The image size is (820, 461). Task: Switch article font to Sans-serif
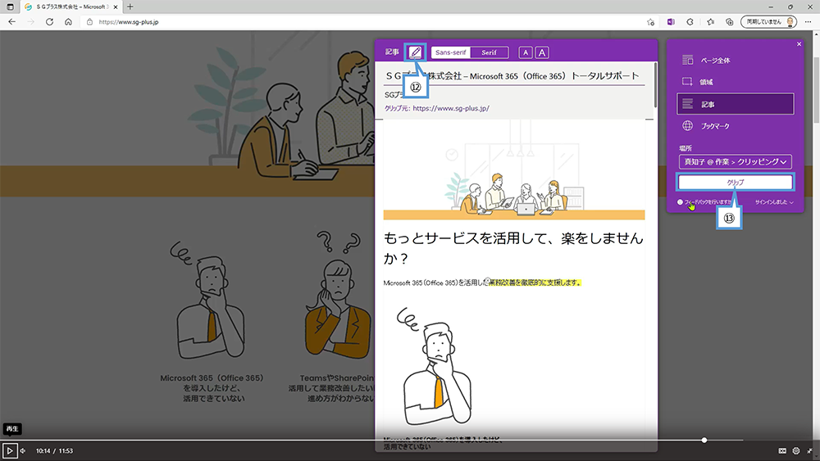click(451, 52)
